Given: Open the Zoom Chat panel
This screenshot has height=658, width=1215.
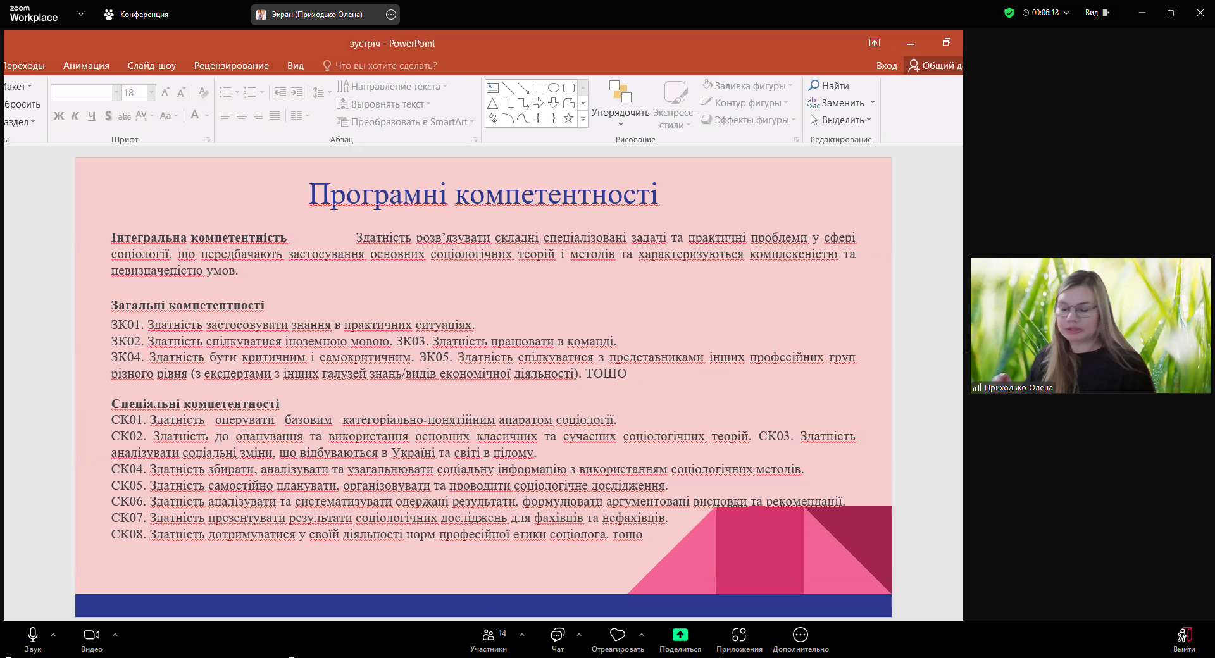Looking at the screenshot, I should (x=558, y=635).
